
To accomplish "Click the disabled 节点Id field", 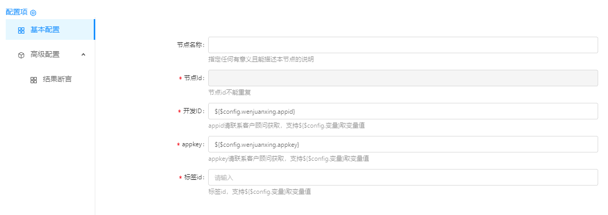I will [403, 78].
